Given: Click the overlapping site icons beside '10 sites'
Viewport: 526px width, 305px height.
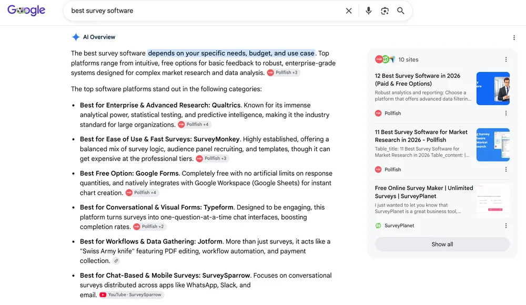Looking at the screenshot, I should (385, 60).
